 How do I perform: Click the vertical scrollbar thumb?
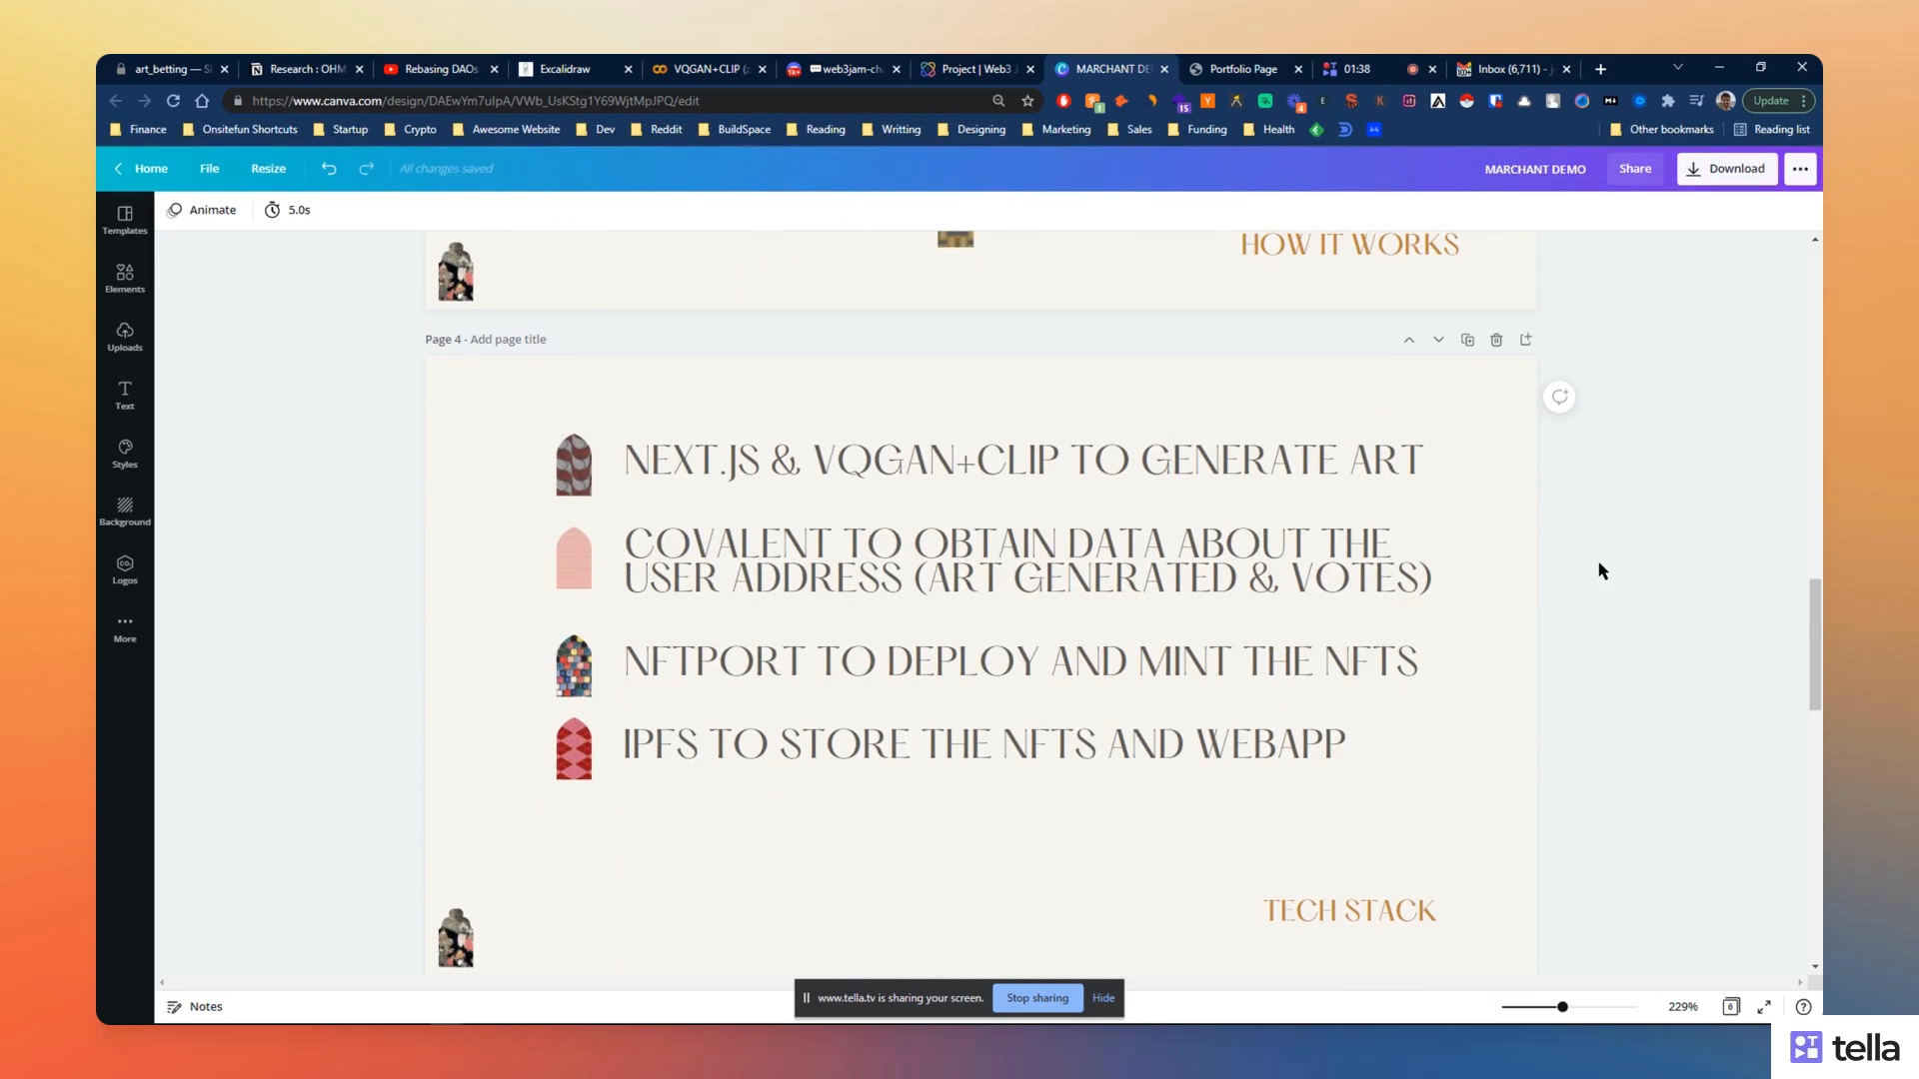tap(1815, 644)
